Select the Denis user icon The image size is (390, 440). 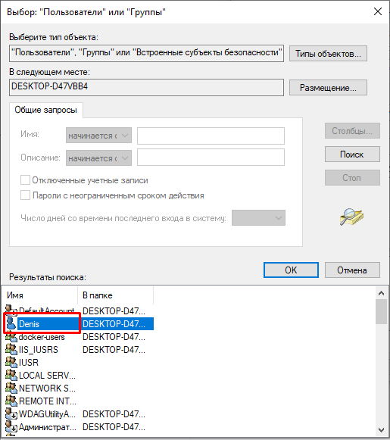pyautogui.click(x=11, y=324)
